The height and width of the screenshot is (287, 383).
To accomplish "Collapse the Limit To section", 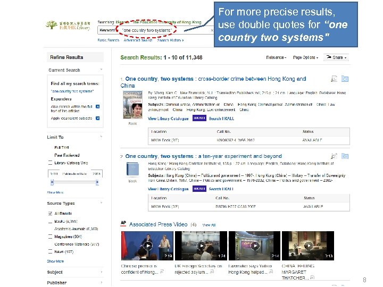I will (x=101, y=137).
